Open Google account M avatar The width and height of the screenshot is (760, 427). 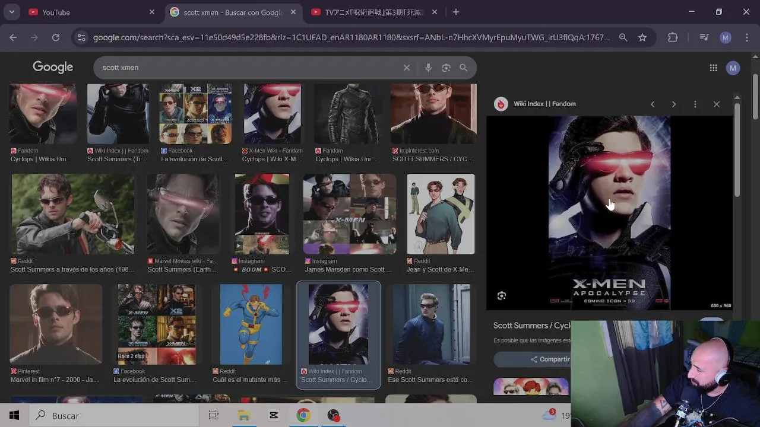click(733, 68)
